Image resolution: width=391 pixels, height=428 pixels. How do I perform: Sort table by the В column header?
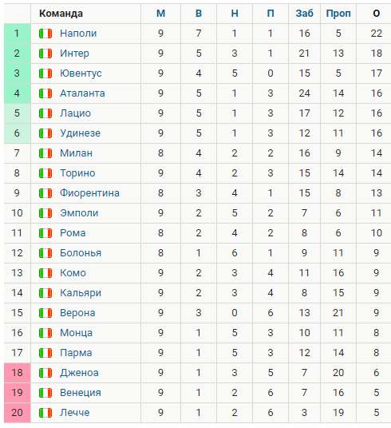[199, 14]
